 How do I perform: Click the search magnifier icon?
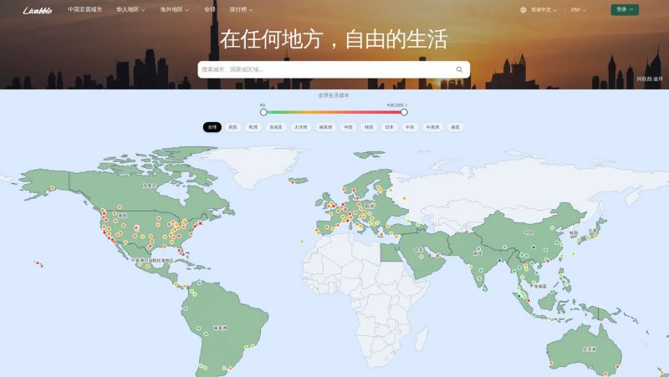[x=459, y=69]
